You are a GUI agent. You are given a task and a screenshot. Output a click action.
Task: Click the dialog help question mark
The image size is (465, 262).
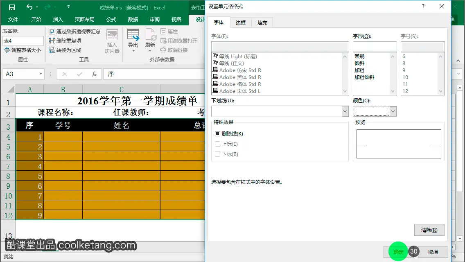point(423,6)
